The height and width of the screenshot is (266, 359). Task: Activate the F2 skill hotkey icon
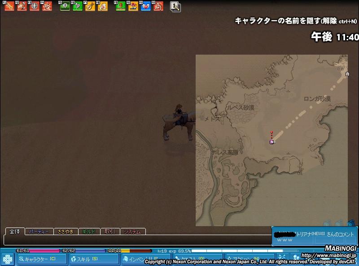click(22, 6)
